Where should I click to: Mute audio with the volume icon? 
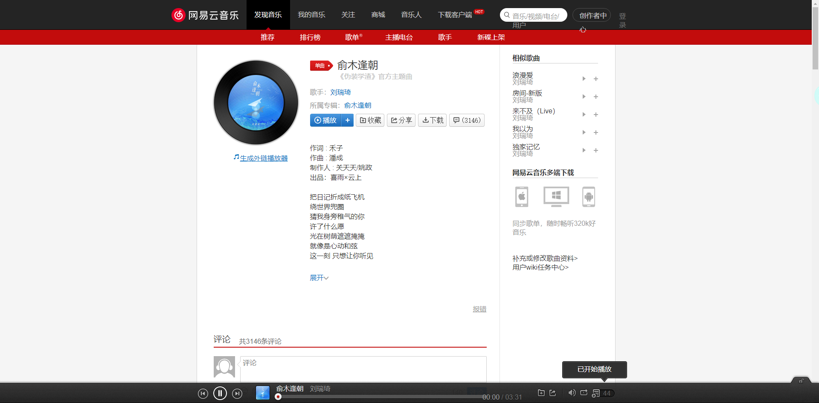tap(572, 393)
